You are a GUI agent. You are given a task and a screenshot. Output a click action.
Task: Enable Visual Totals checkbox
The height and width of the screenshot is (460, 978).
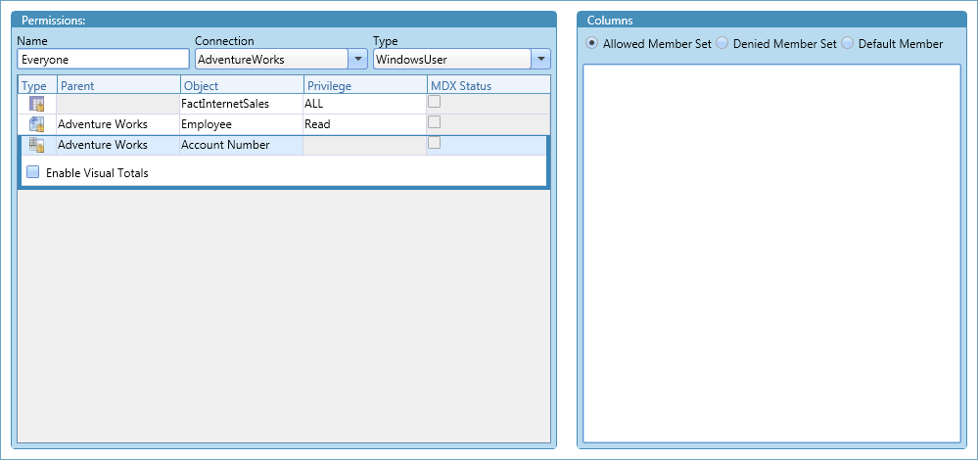33,172
